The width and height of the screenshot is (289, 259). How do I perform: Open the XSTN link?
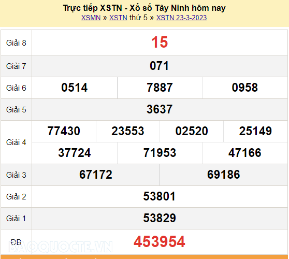(118, 18)
